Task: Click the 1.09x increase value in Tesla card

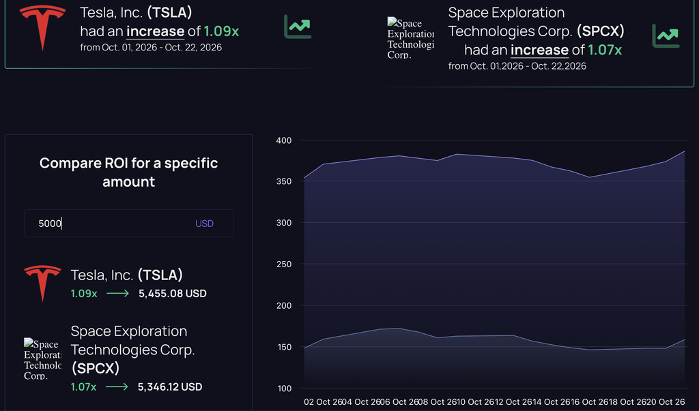Action: point(221,31)
